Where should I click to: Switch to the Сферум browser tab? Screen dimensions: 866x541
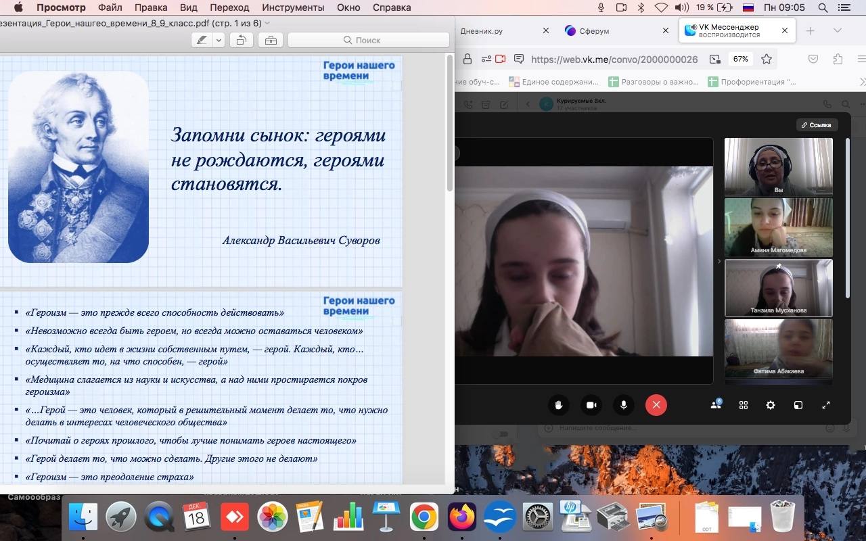[x=594, y=30]
